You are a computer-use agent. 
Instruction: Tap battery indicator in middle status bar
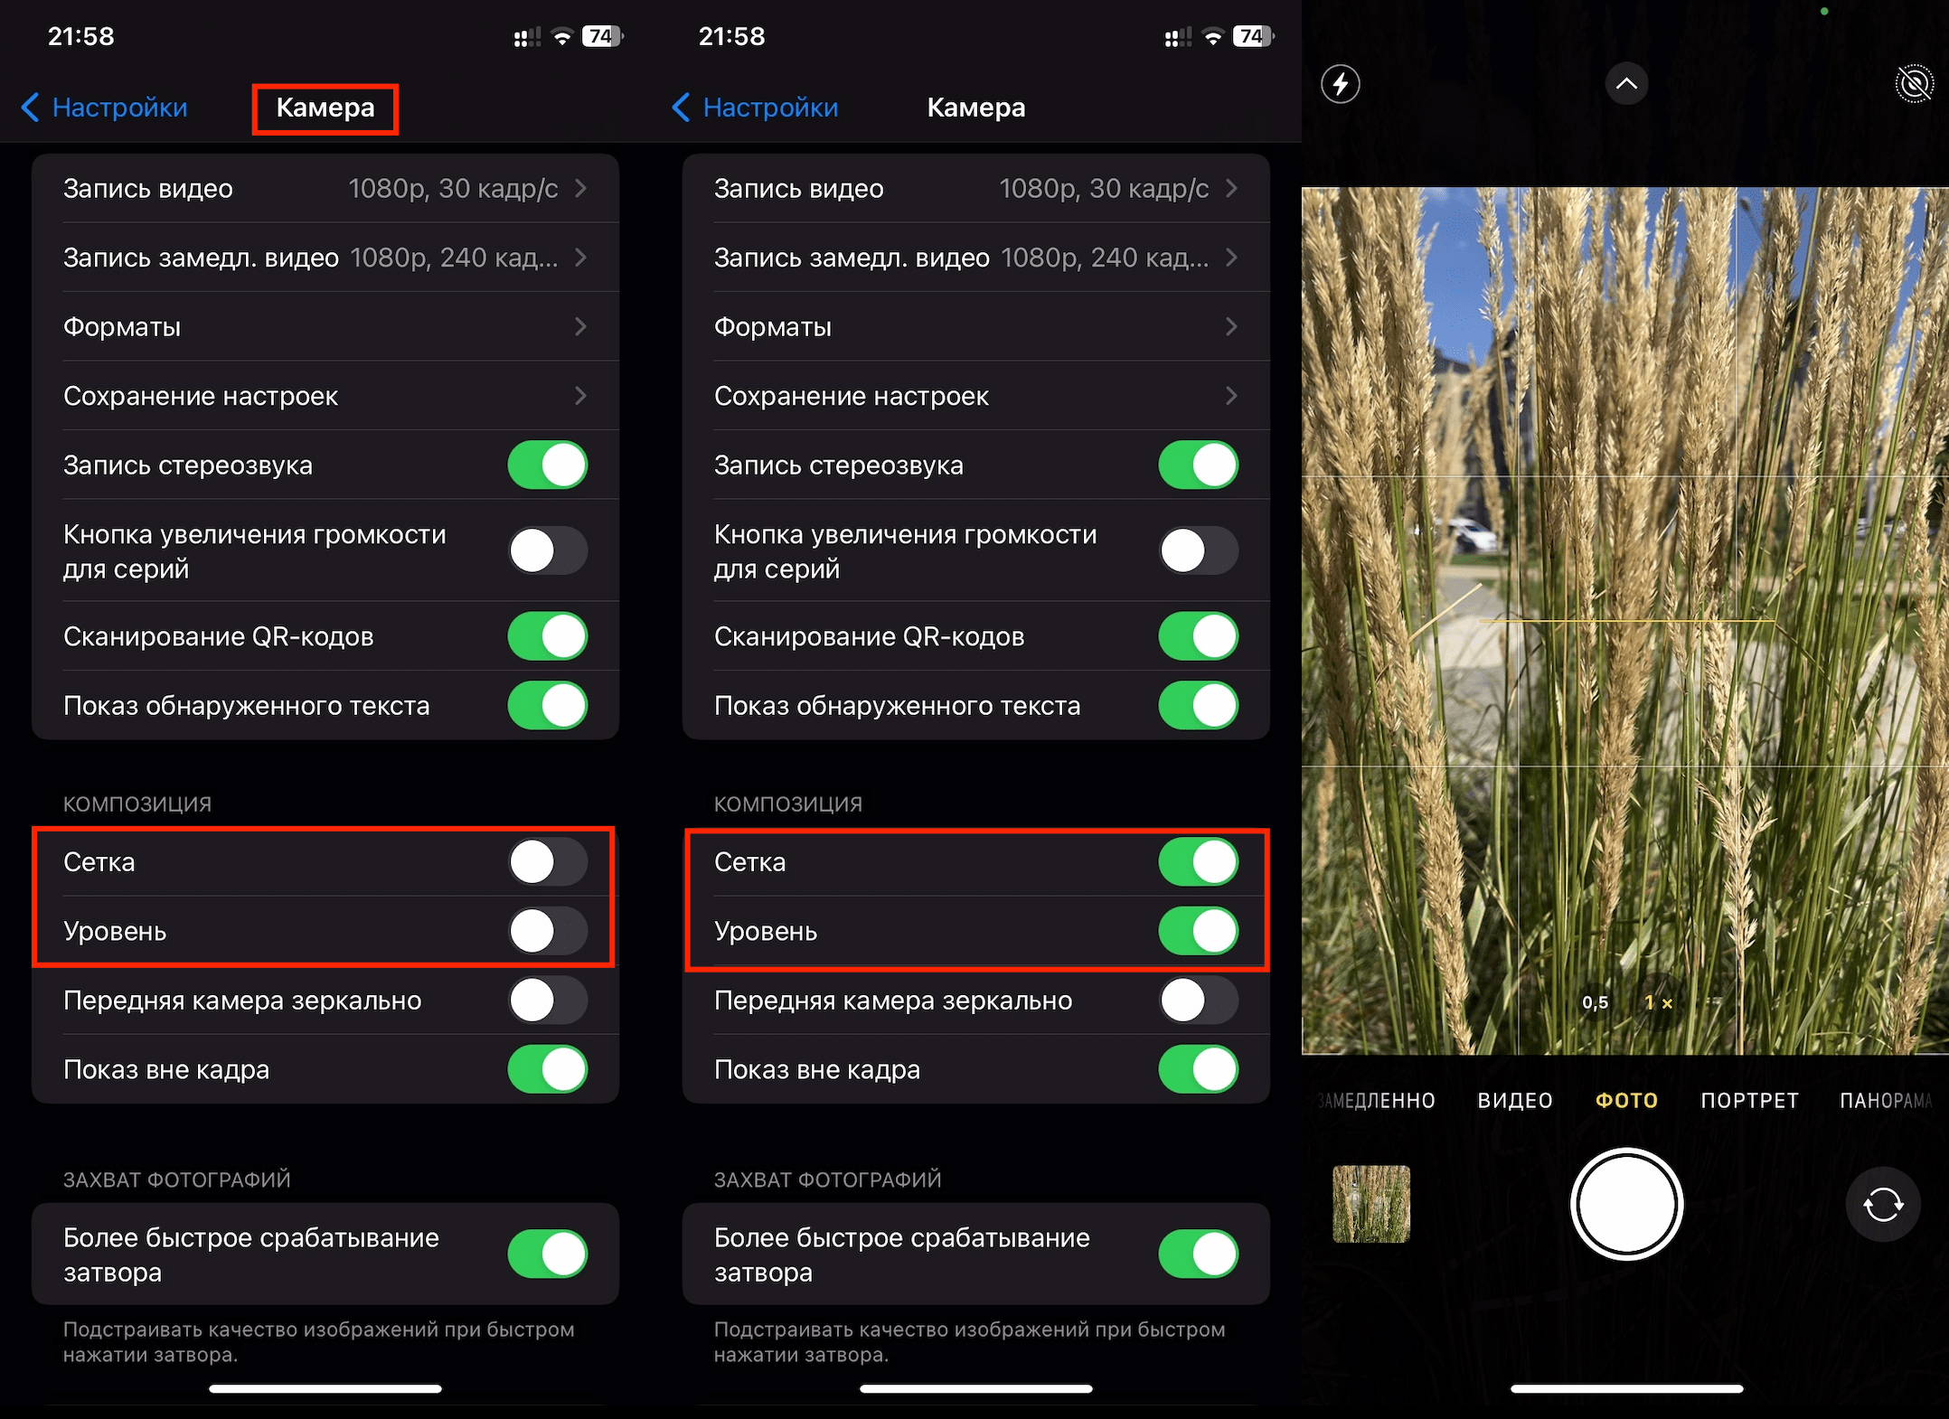1254,36
